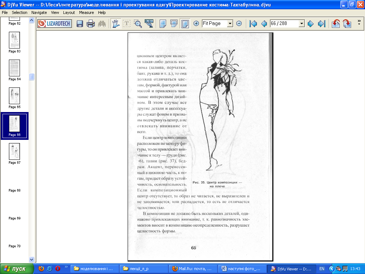Switch to single page layout icon
The width and height of the screenshot is (365, 274).
tap(163, 24)
